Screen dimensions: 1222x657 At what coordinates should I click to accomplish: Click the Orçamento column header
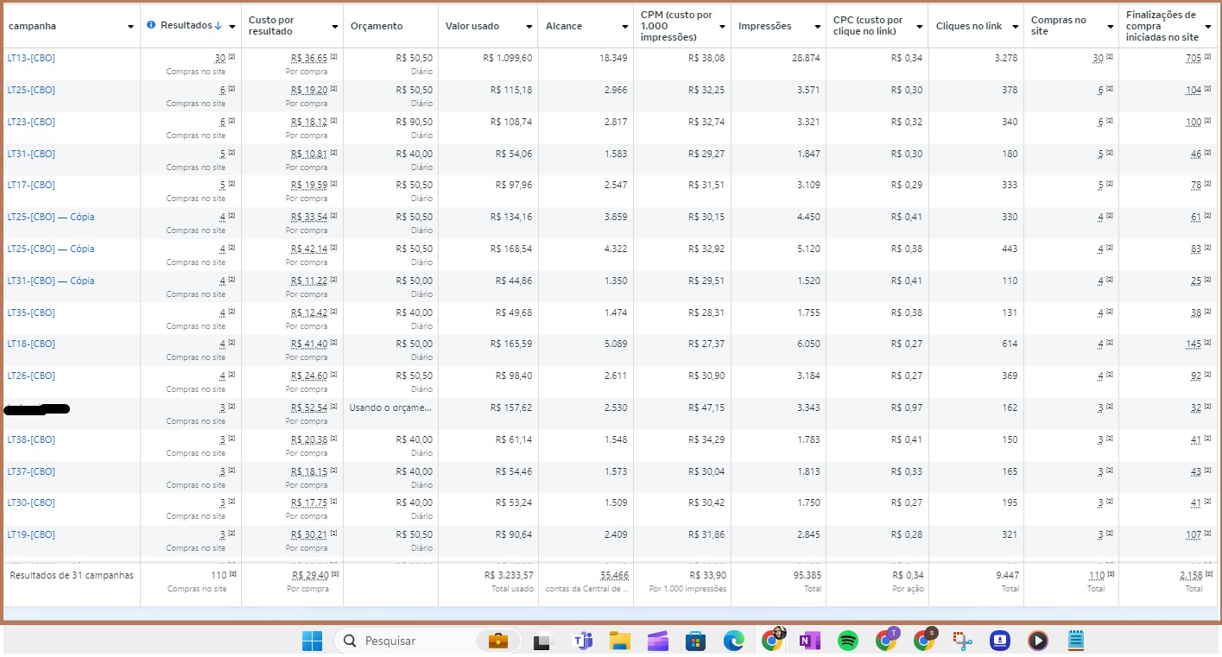[377, 26]
